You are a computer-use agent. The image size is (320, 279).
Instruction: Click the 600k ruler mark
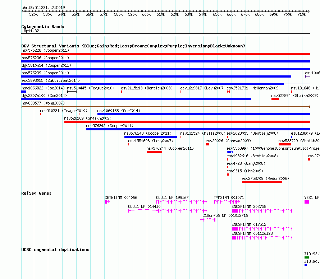point(147,14)
